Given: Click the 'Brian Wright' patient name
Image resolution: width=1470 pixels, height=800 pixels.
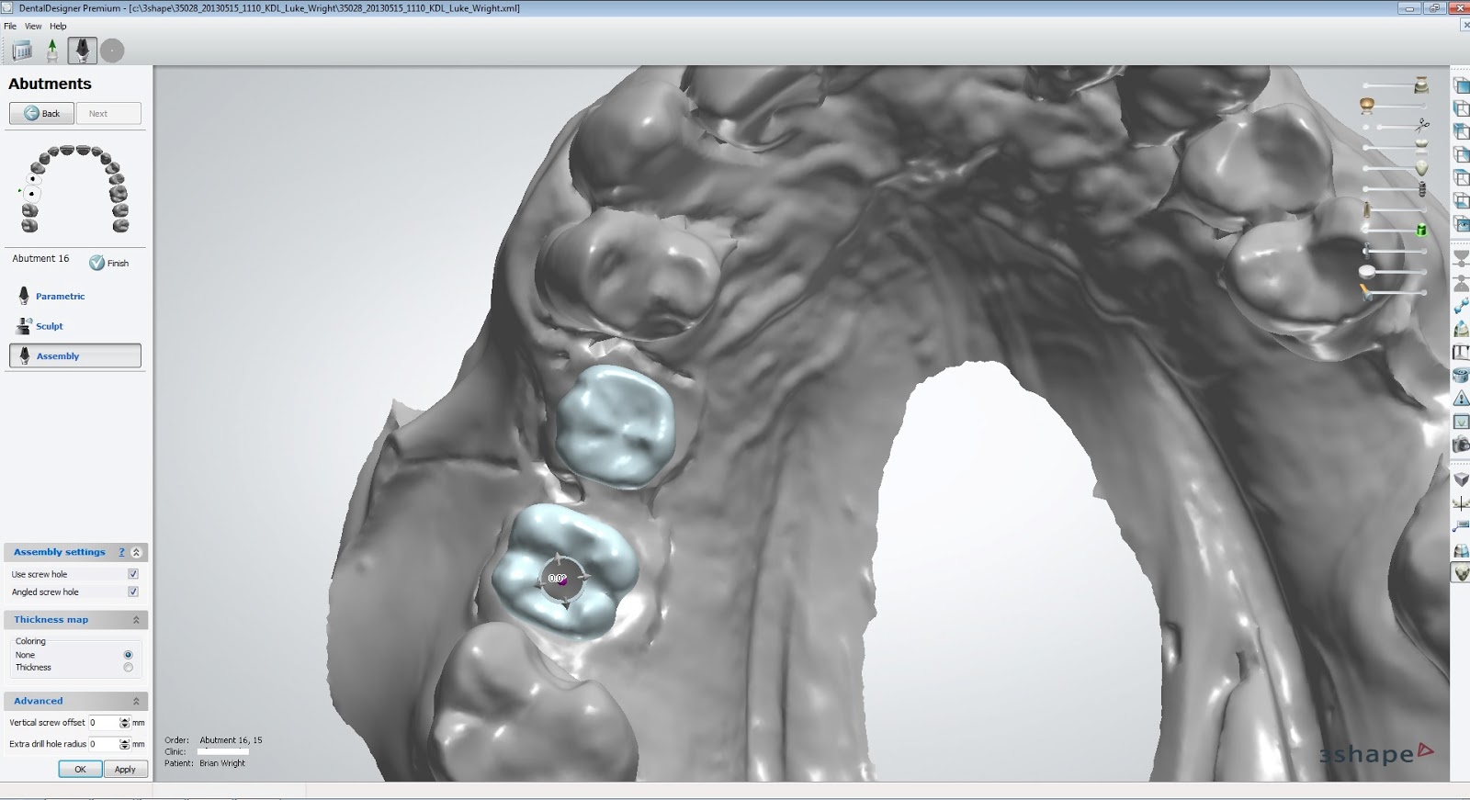Looking at the screenshot, I should (x=222, y=763).
